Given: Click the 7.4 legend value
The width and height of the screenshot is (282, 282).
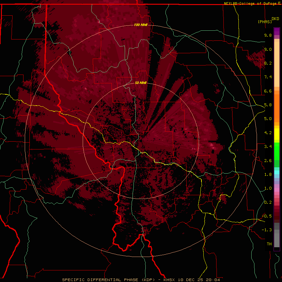Looking at the screenshot, I should coord(268,77).
